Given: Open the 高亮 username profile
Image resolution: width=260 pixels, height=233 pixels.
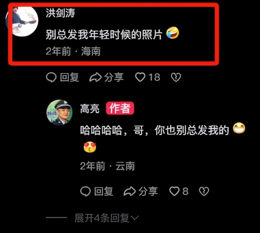Looking at the screenshot, I should pyautogui.click(x=90, y=109).
